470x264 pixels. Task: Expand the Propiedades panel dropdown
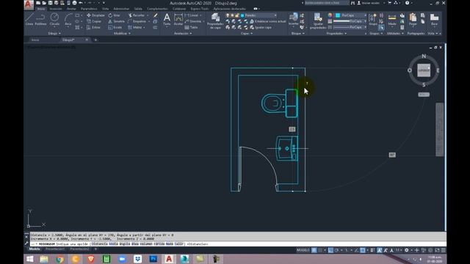tap(336, 34)
